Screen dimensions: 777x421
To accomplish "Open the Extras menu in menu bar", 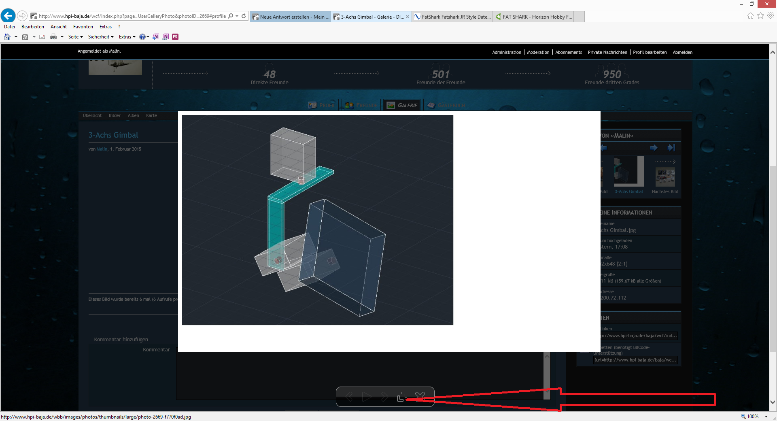I will (106, 27).
